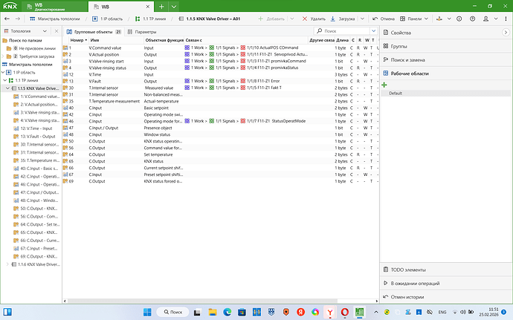Click the Panels grid icon
Screen dimensions: 513x320
[403, 19]
